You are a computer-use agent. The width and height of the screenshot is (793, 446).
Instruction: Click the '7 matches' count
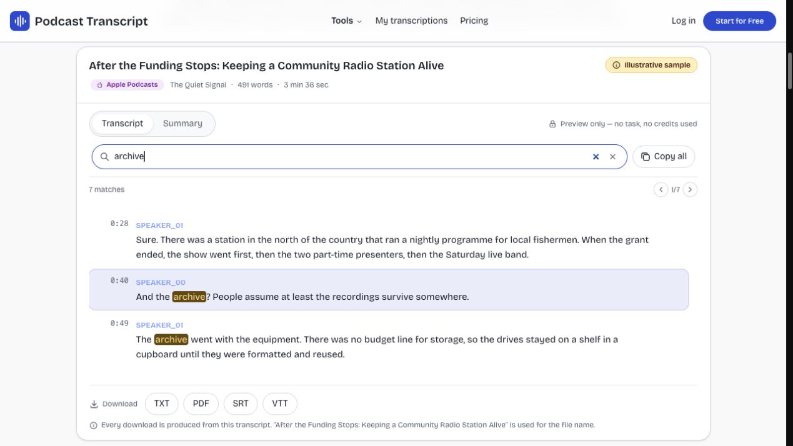[x=107, y=189]
